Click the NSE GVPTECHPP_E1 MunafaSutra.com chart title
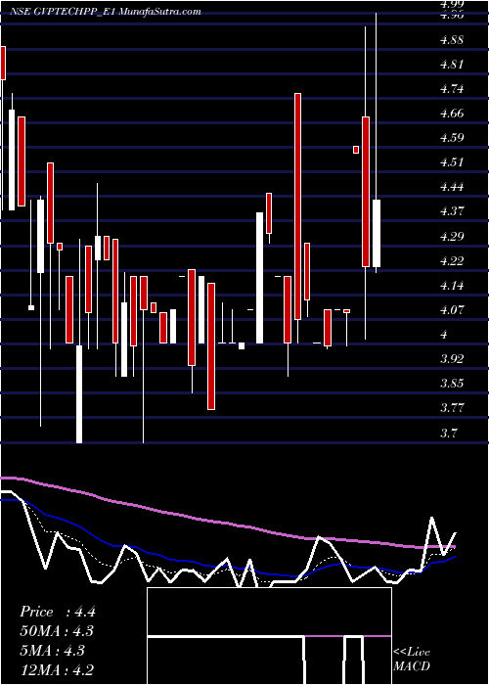Screen dimensions: 489x685 tap(104, 12)
